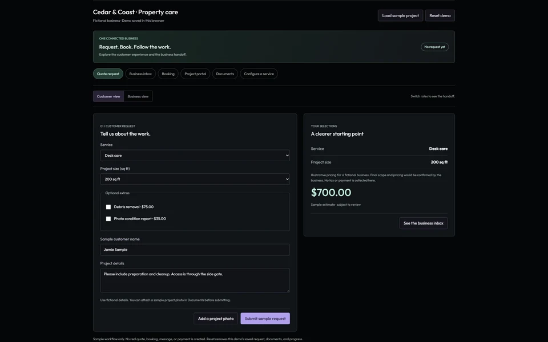Submit the sample request
The width and height of the screenshot is (548, 342).
pos(265,318)
